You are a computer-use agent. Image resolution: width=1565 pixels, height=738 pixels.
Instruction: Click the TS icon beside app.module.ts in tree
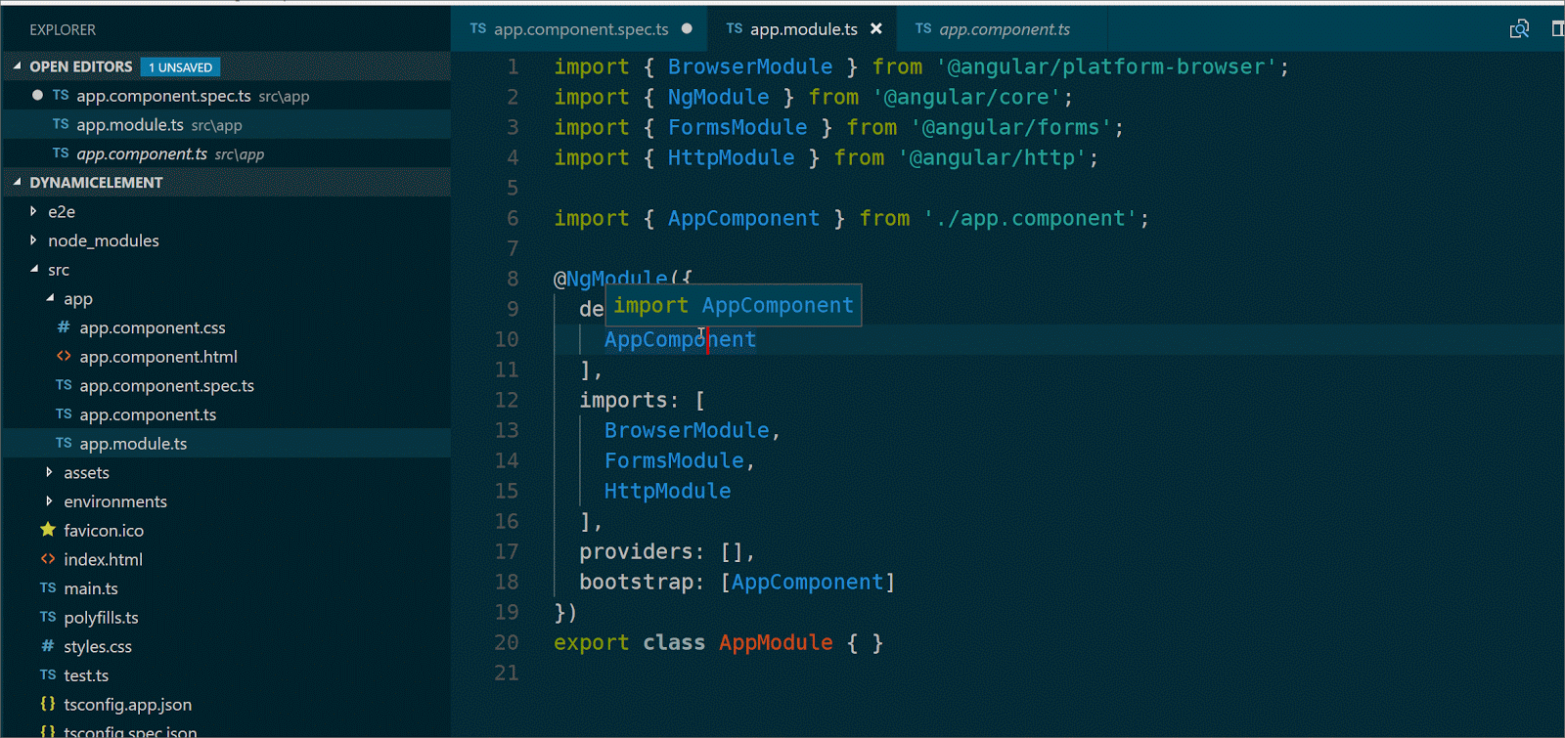point(64,443)
